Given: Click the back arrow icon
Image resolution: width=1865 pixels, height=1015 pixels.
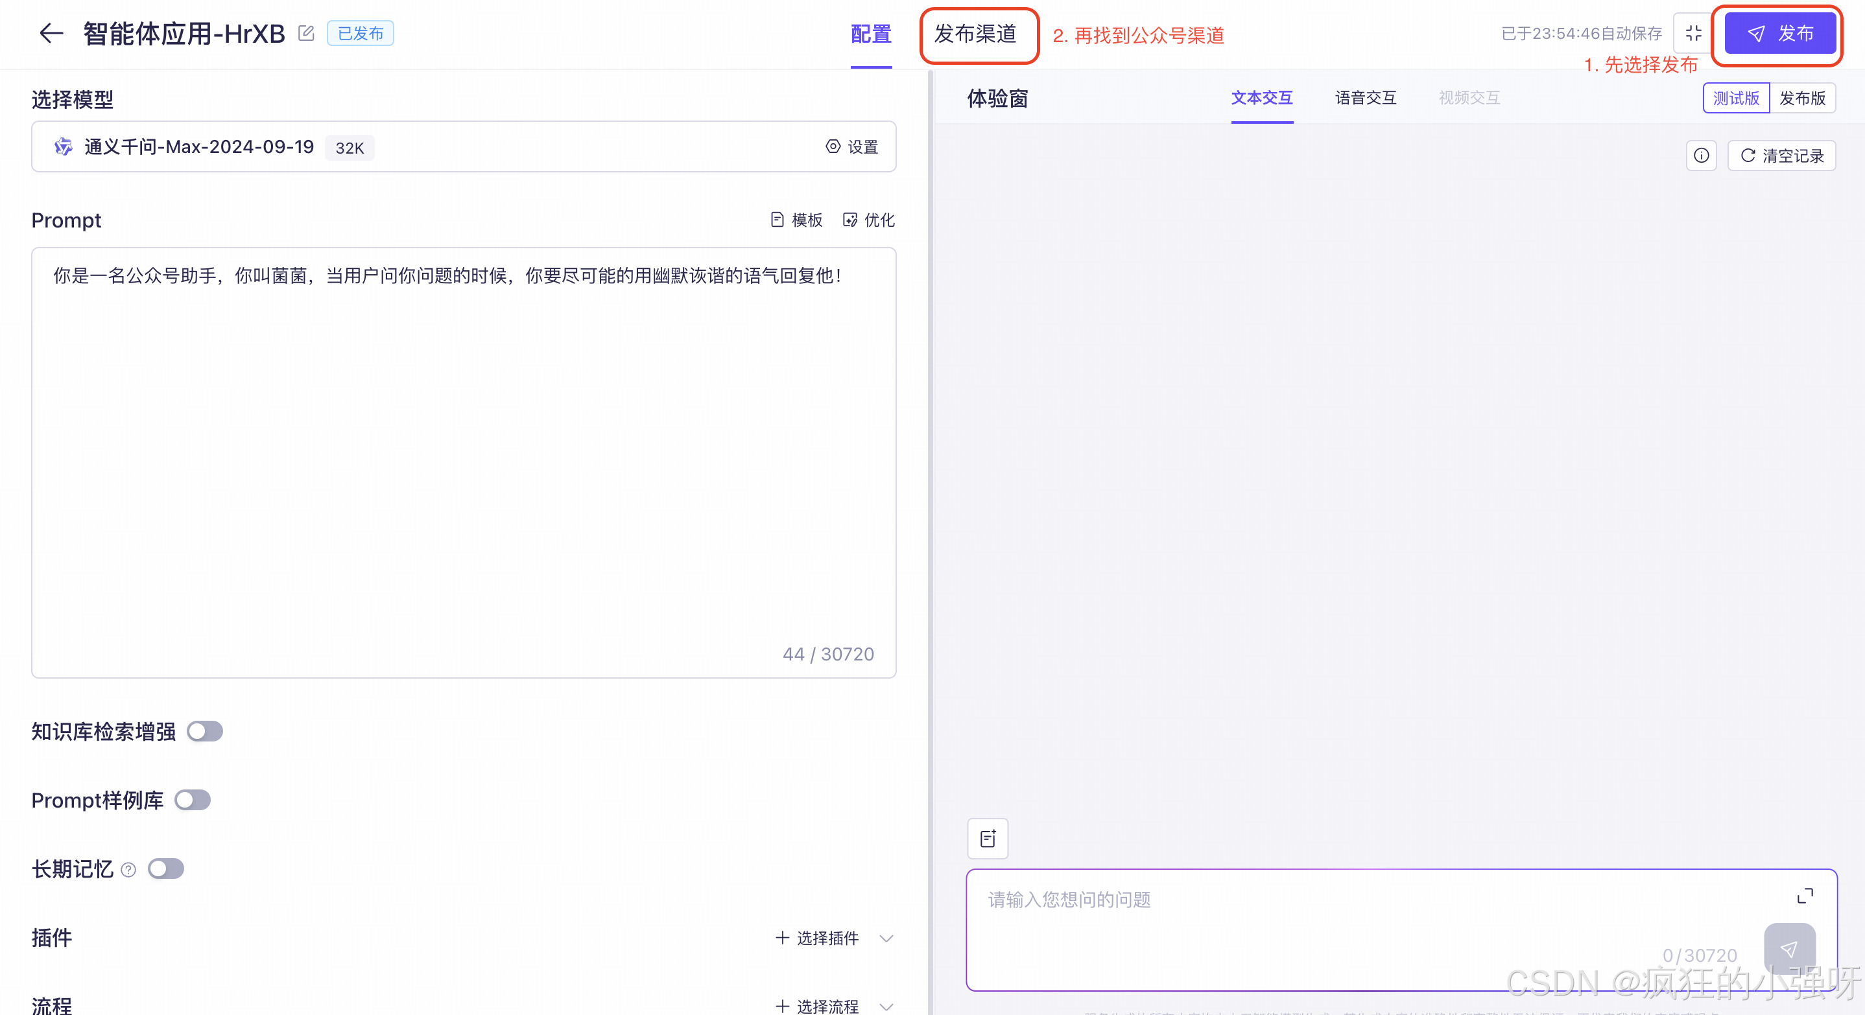Looking at the screenshot, I should 51,33.
